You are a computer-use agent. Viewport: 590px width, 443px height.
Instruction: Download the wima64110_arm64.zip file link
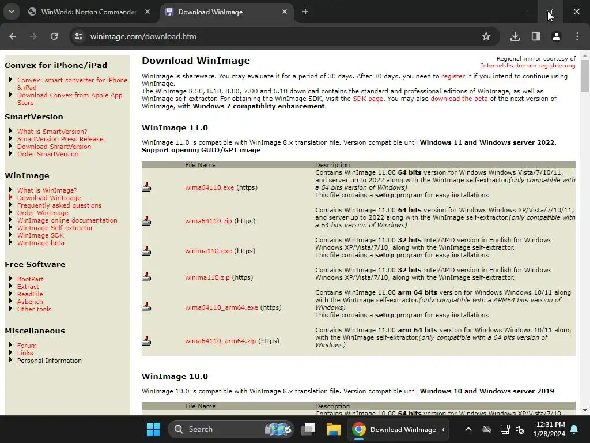pos(220,341)
